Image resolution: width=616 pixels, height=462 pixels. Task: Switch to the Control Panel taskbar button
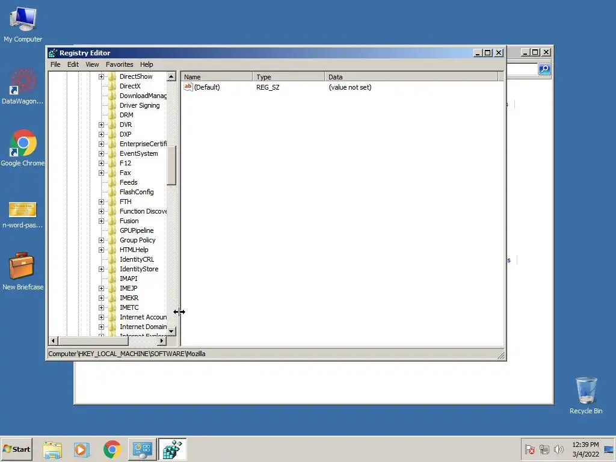pos(142,449)
